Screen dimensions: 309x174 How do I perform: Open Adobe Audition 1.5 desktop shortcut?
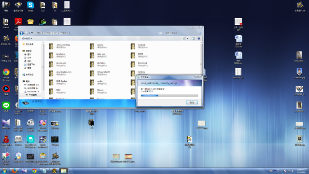(x=42, y=142)
